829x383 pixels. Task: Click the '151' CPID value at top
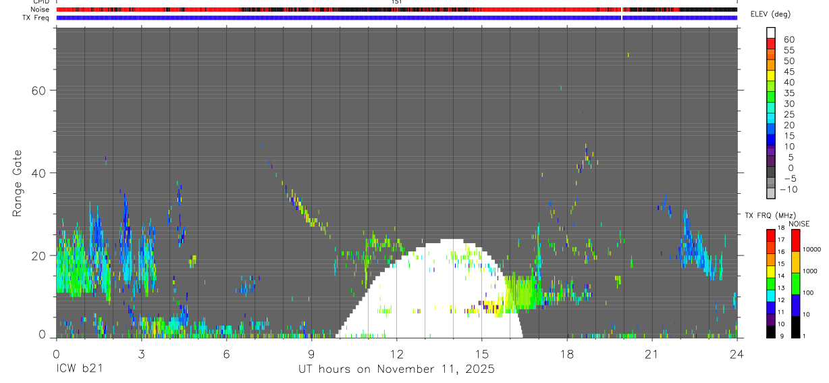pos(396,2)
